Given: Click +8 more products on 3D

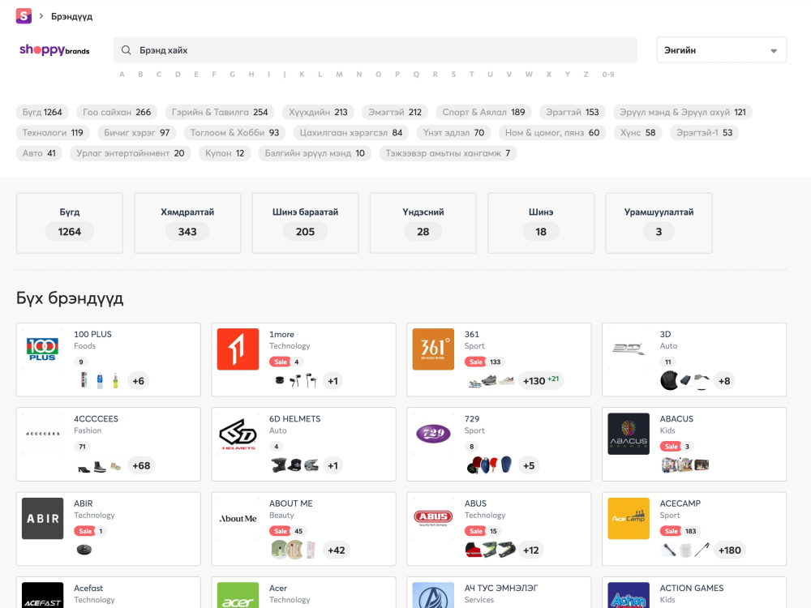Looking at the screenshot, I should coord(724,381).
